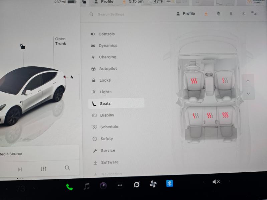Screen dimensions: 267x200
Task: Click the notification bell icon near Profile
Action: coord(231,14)
